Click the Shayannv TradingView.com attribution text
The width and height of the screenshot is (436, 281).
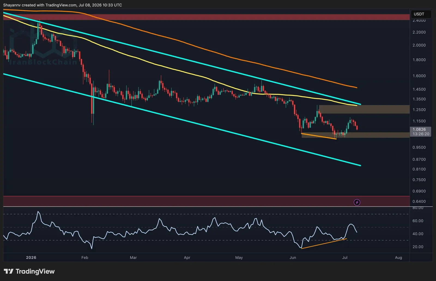pos(62,5)
